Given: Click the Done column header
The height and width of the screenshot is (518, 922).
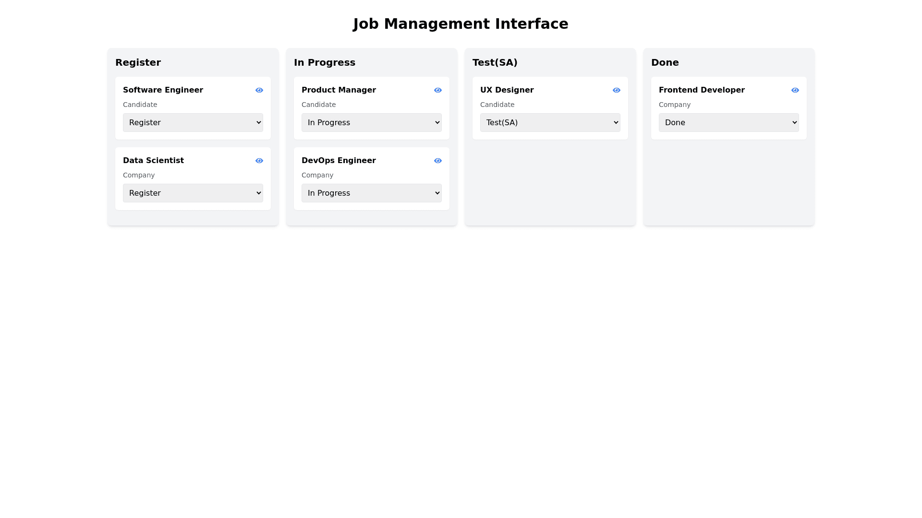Looking at the screenshot, I should pos(665,62).
